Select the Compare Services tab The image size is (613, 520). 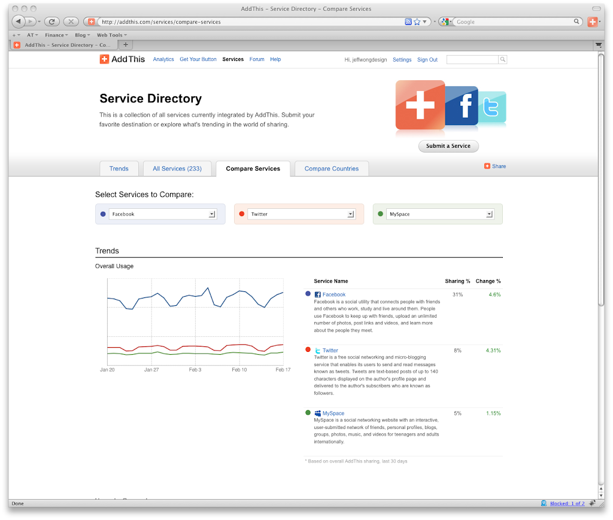click(x=253, y=169)
